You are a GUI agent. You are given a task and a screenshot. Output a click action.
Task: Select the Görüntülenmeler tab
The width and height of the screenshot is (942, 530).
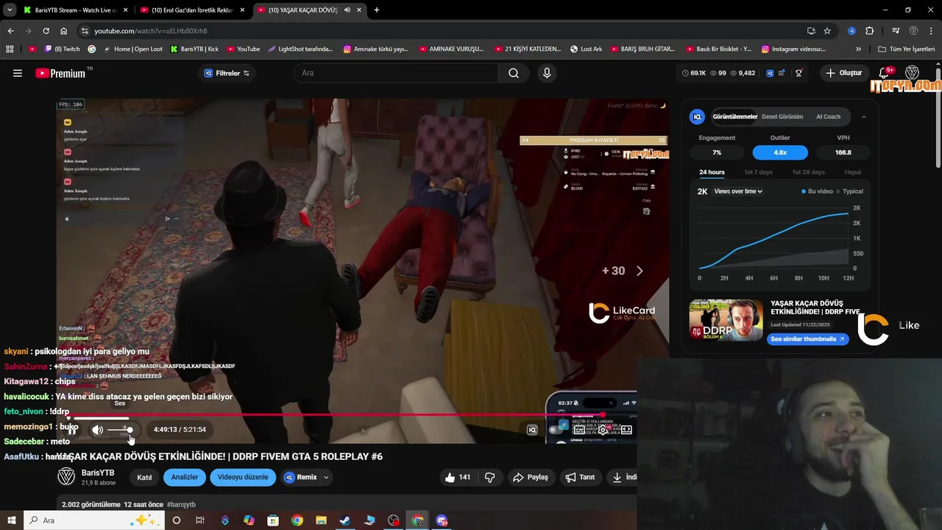[734, 116]
